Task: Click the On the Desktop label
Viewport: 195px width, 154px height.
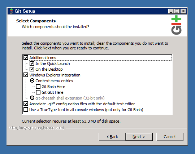Action: pos(49,69)
